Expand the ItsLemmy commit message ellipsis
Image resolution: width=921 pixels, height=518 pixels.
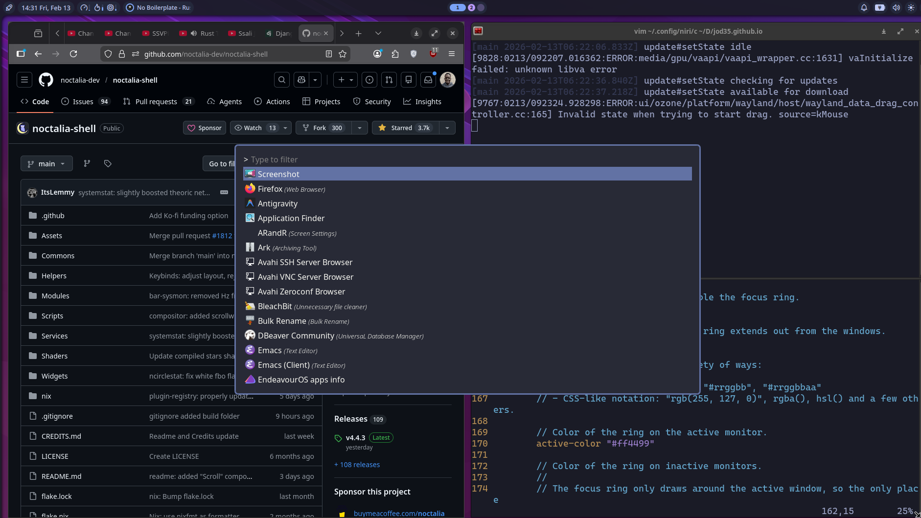point(224,192)
